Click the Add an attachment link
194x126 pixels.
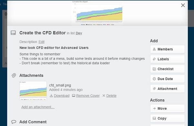(38, 107)
